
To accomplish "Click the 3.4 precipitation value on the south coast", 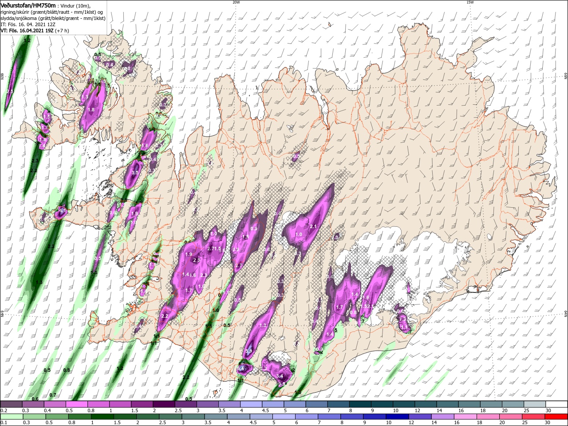I will click(x=280, y=376).
